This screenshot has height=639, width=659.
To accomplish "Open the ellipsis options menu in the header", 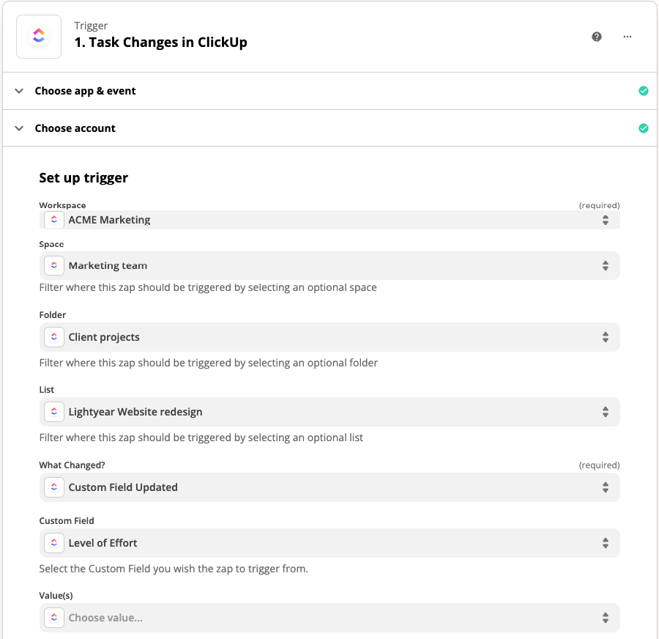I will coord(627,36).
